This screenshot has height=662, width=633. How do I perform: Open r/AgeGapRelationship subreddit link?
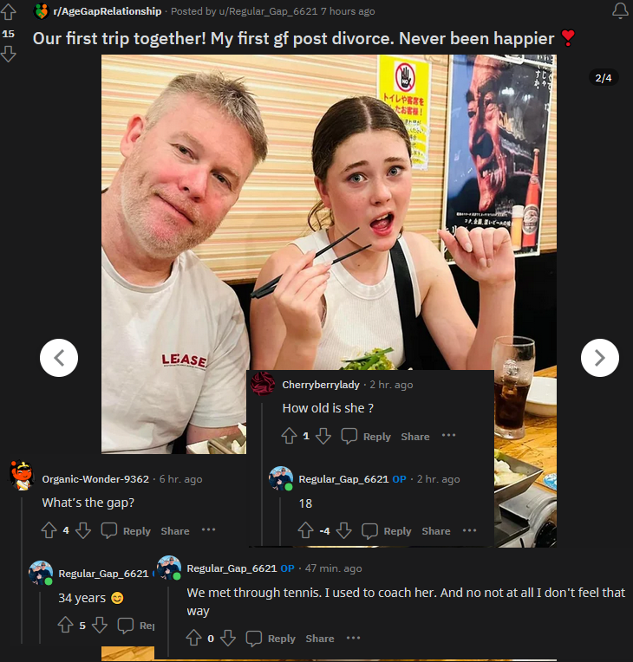108,11
